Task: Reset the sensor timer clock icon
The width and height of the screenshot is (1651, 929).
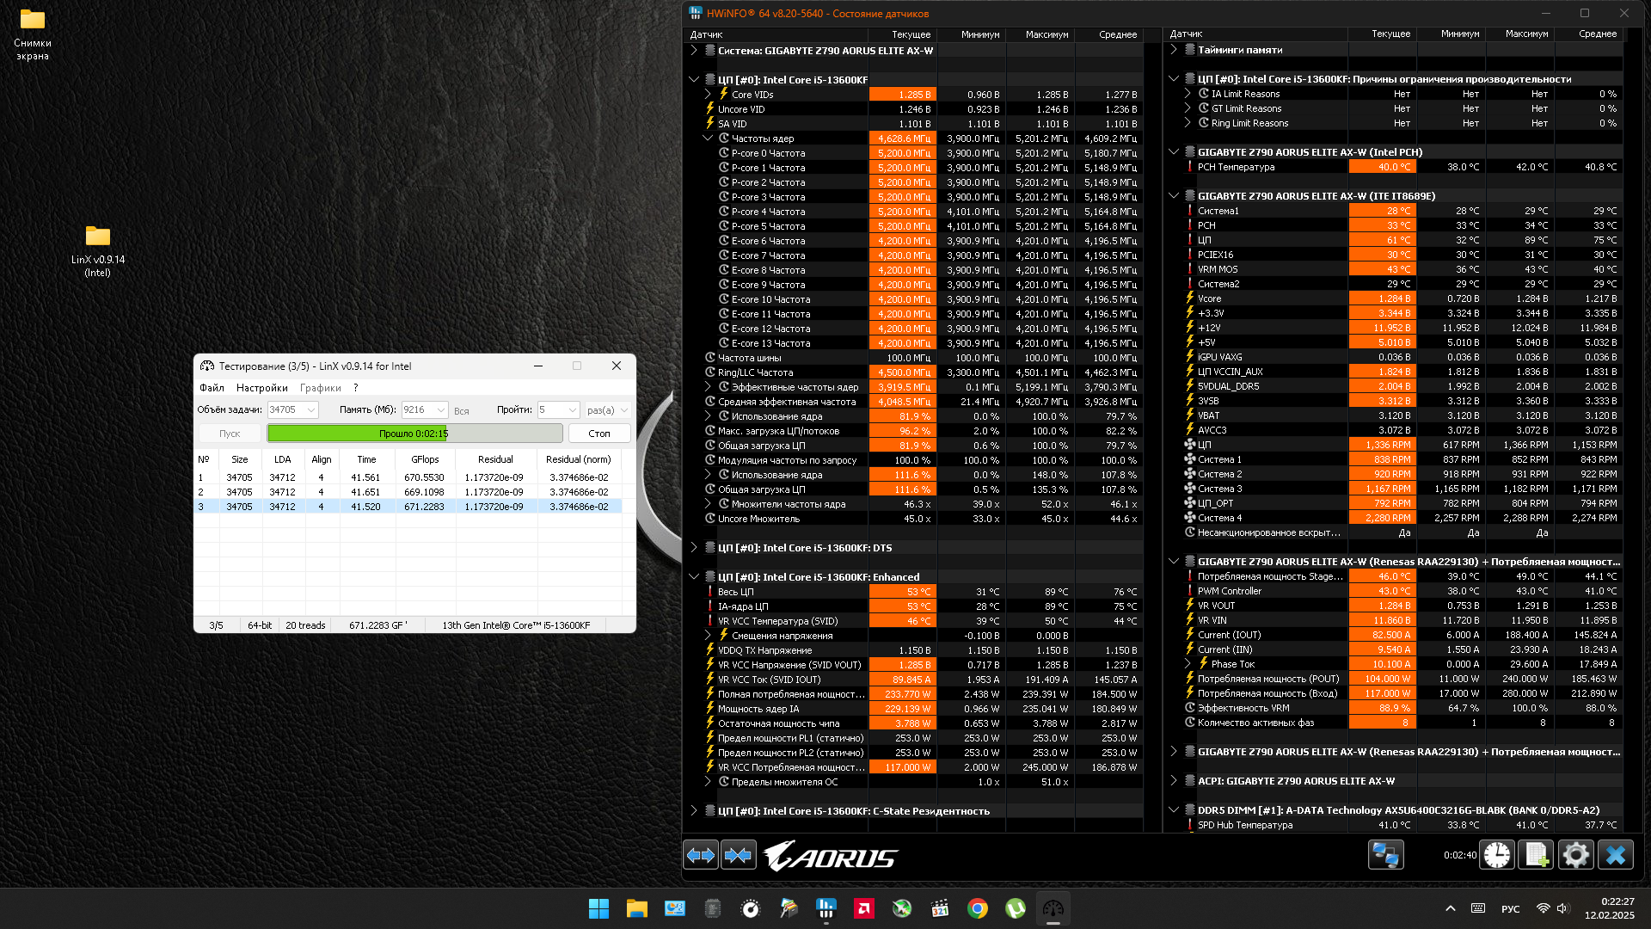Action: (x=1497, y=855)
